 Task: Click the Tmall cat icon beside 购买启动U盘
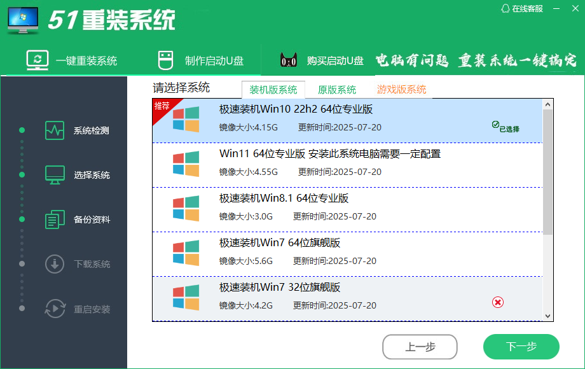point(289,60)
